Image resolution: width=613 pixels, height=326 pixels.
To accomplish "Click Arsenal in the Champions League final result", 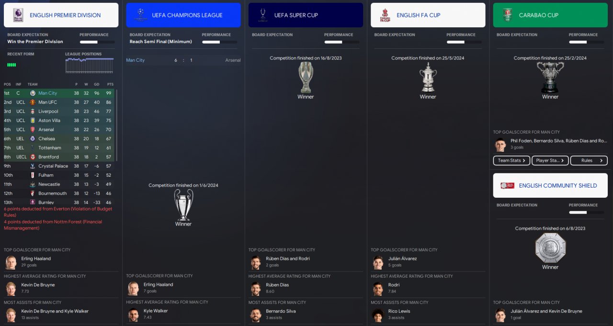I will tap(233, 60).
